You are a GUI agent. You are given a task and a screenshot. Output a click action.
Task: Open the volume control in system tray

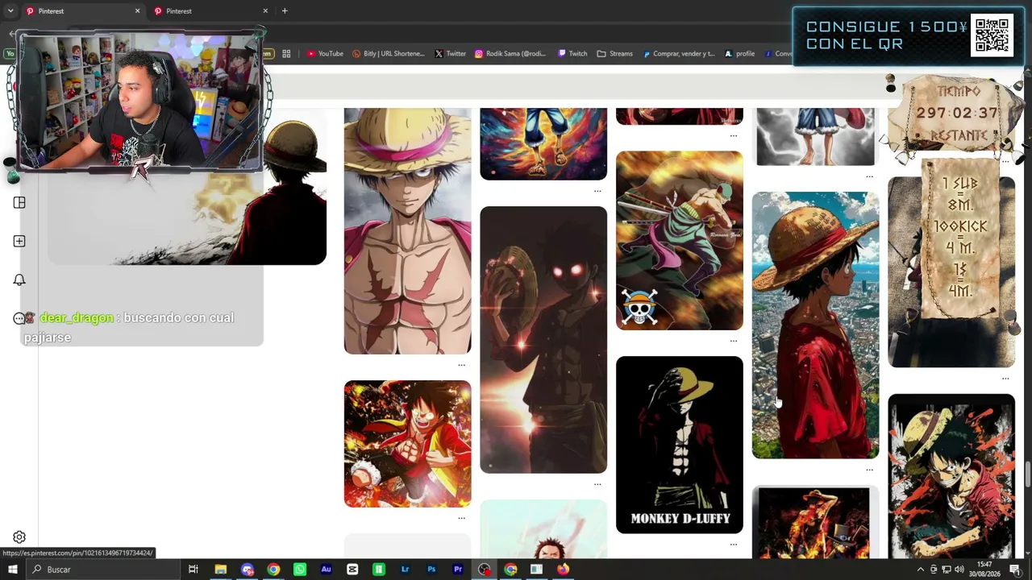click(x=959, y=570)
